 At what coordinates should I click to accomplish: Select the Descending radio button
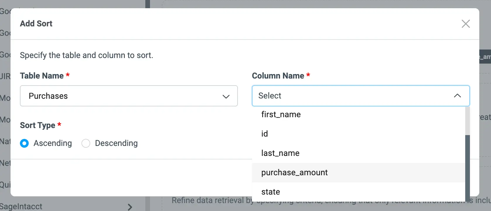(x=86, y=143)
